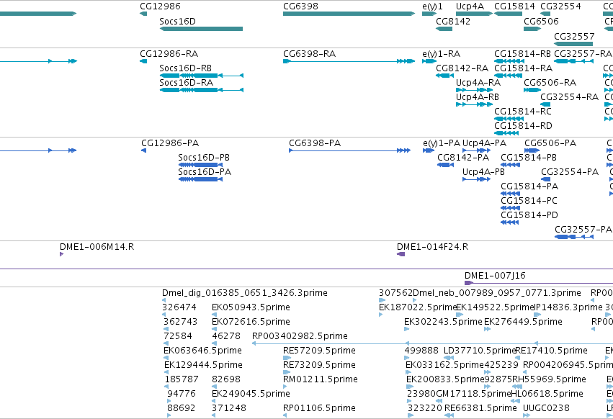Click the CG32557-PA protein feature
This screenshot has width=613, height=419.
point(574,237)
